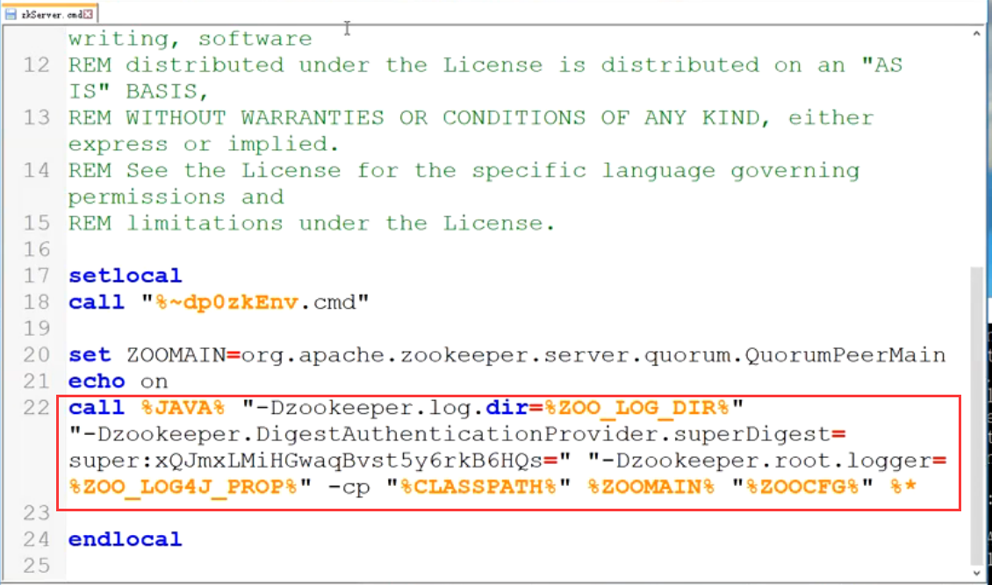Viewport: 992px width, 585px height.
Task: Click the "-cp" option on line 22
Action: pos(349,488)
